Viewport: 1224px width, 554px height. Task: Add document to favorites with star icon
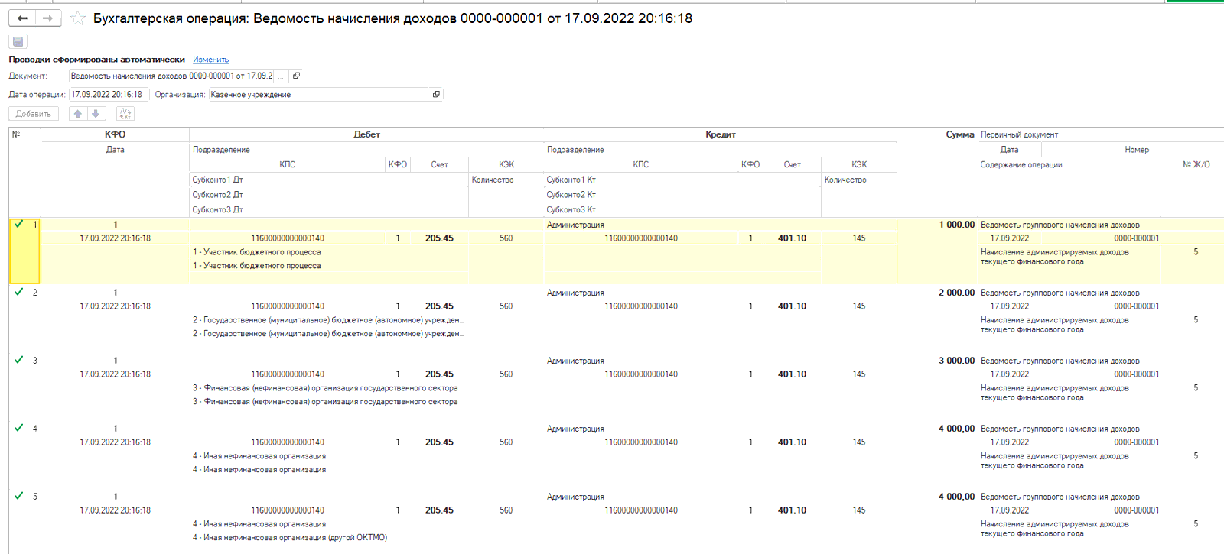(77, 18)
